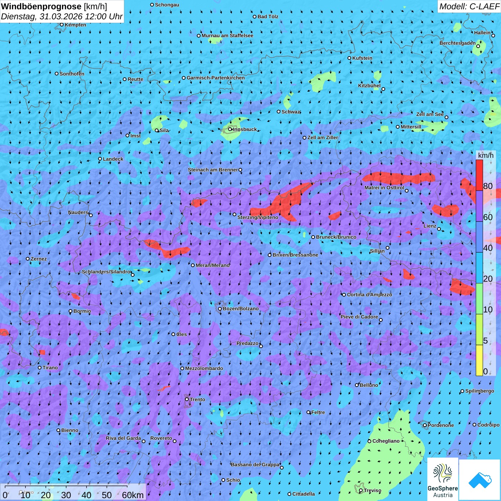Viewport: 501px width, 501px height.
Task: Click the Bienno city label
Action: tap(70, 430)
